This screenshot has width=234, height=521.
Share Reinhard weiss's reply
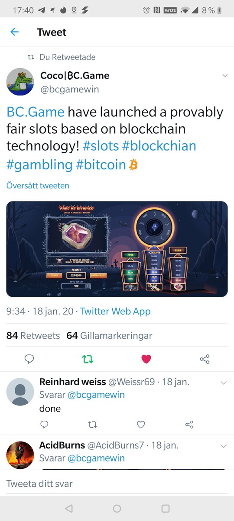tap(189, 424)
